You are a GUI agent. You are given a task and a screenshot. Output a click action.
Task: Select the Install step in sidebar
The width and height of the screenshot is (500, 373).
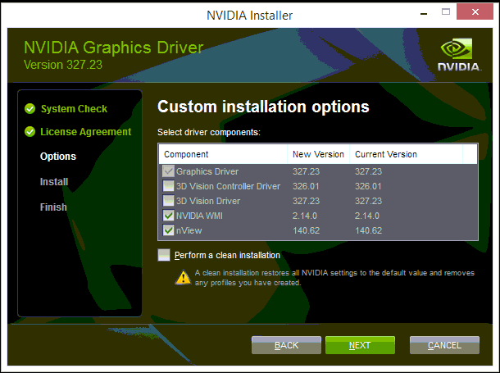[x=54, y=182]
